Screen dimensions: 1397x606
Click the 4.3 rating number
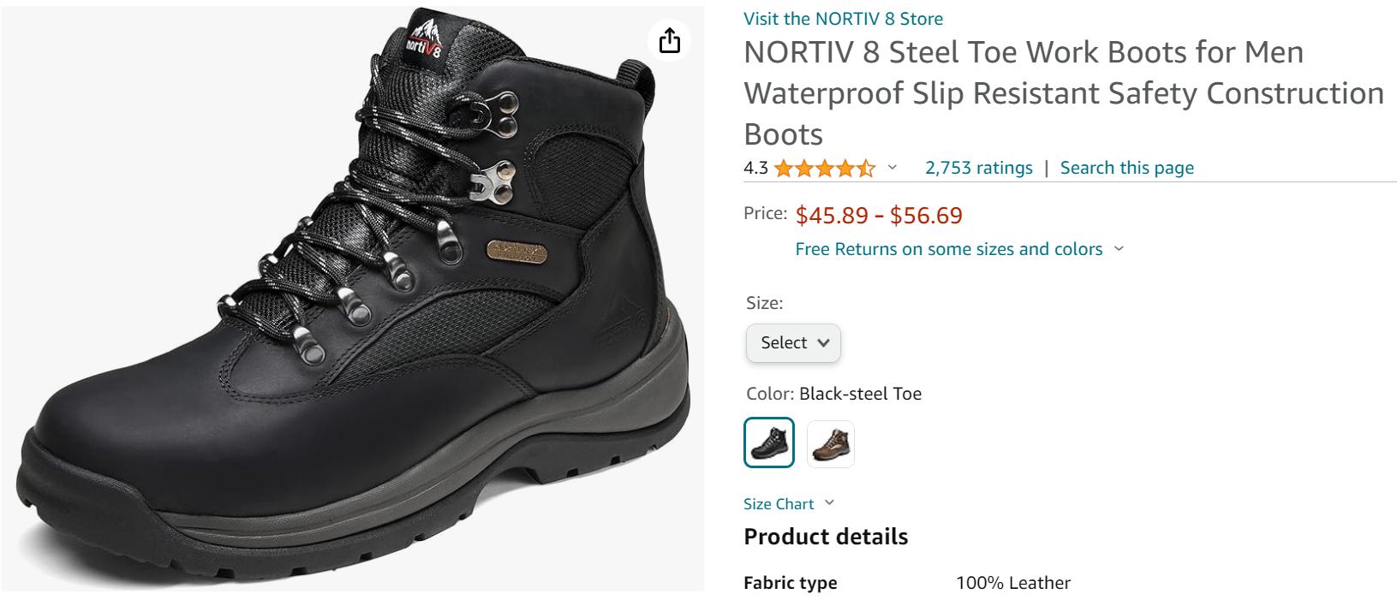pyautogui.click(x=755, y=168)
